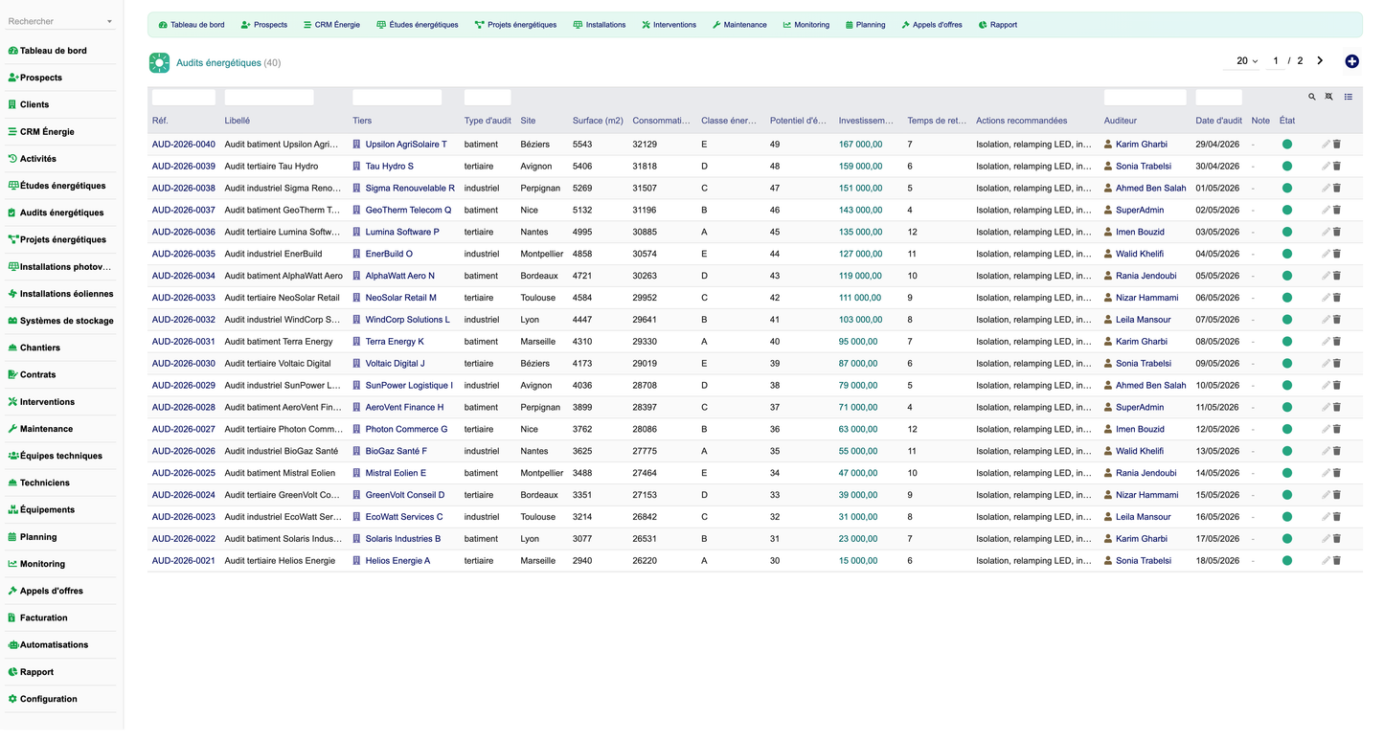
Task: Open Rapport in the top menu
Action: [x=998, y=25]
